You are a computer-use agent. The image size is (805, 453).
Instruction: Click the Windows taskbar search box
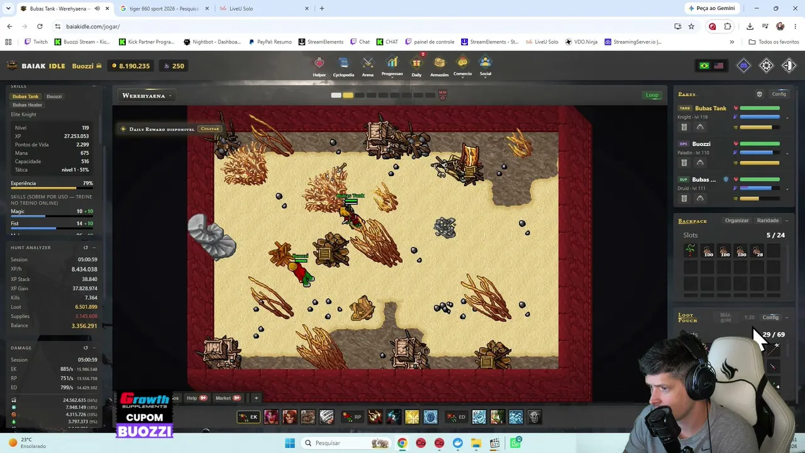[345, 443]
